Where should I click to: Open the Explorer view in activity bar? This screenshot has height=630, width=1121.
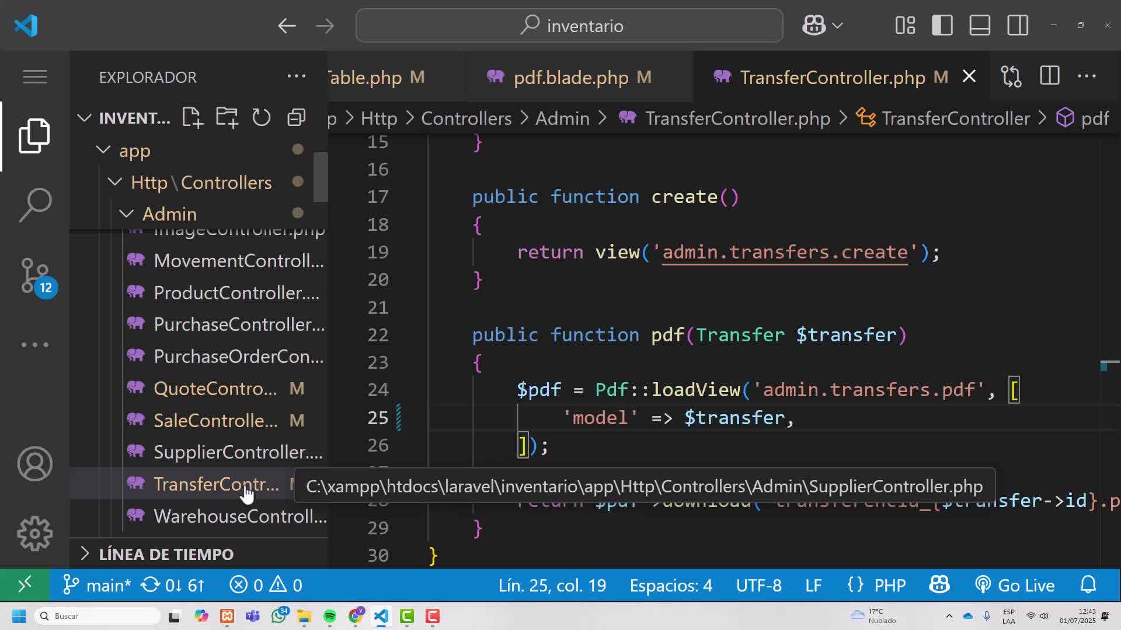[34, 136]
